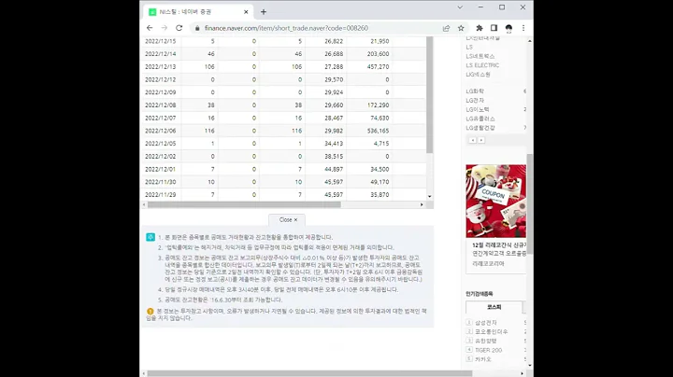Open the 12월 레고 ad headline
This screenshot has height=377, width=673.
pos(499,245)
